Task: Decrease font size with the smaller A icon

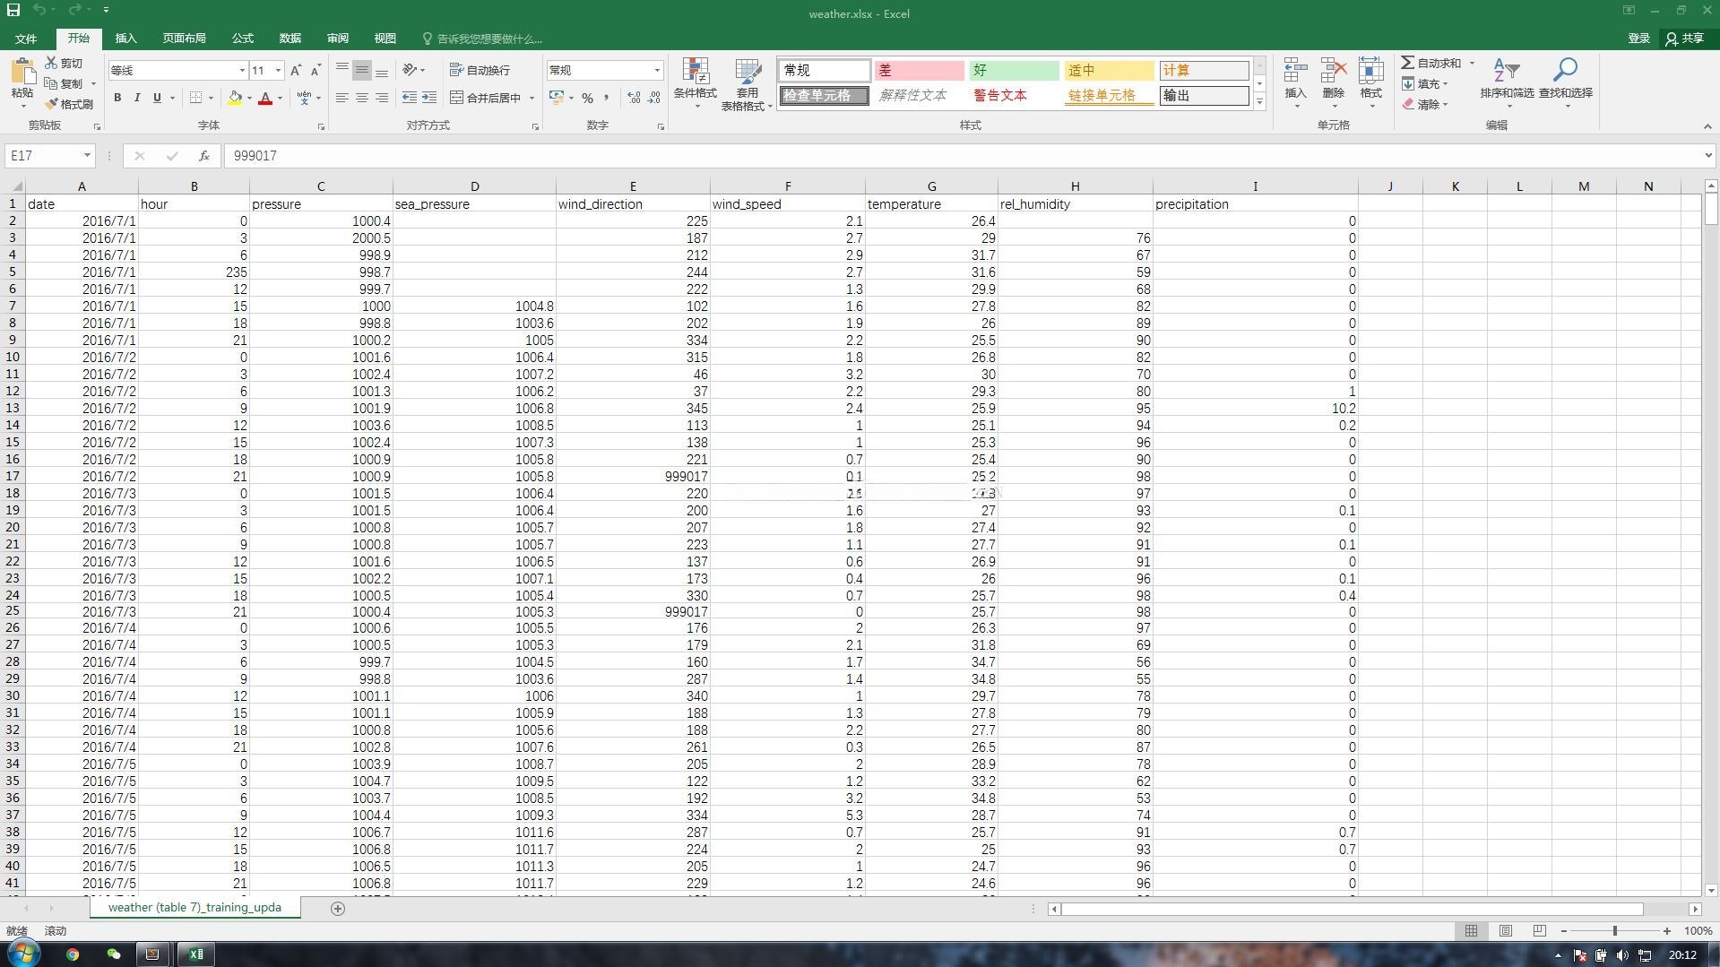Action: [315, 70]
